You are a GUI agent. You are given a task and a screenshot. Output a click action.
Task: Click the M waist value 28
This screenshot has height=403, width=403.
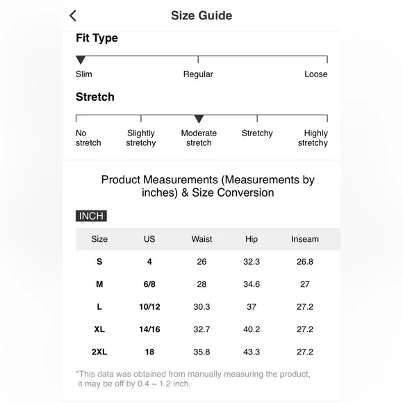pyautogui.click(x=201, y=284)
